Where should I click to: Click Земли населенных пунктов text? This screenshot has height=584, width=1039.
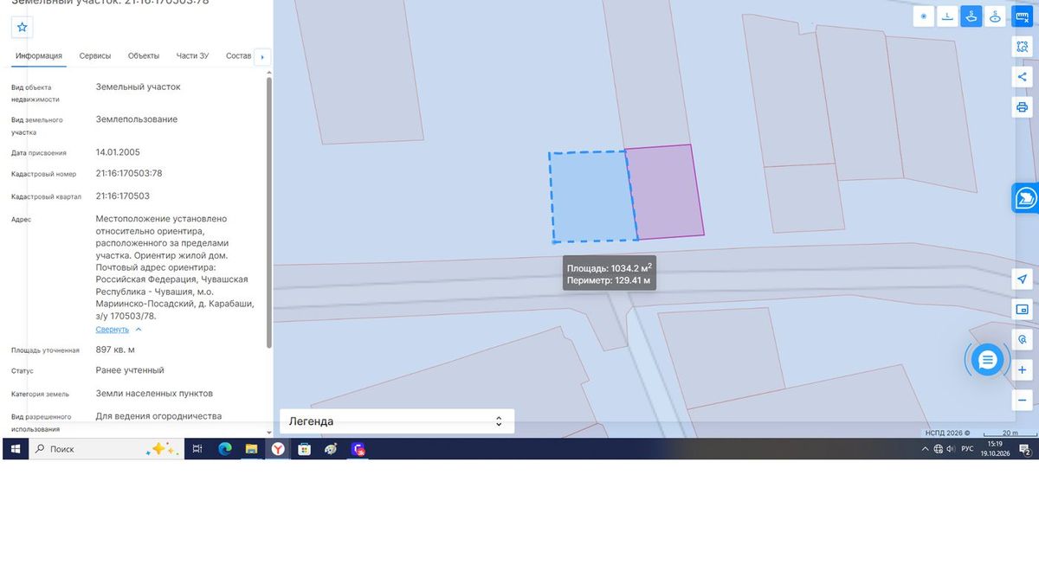pos(154,394)
